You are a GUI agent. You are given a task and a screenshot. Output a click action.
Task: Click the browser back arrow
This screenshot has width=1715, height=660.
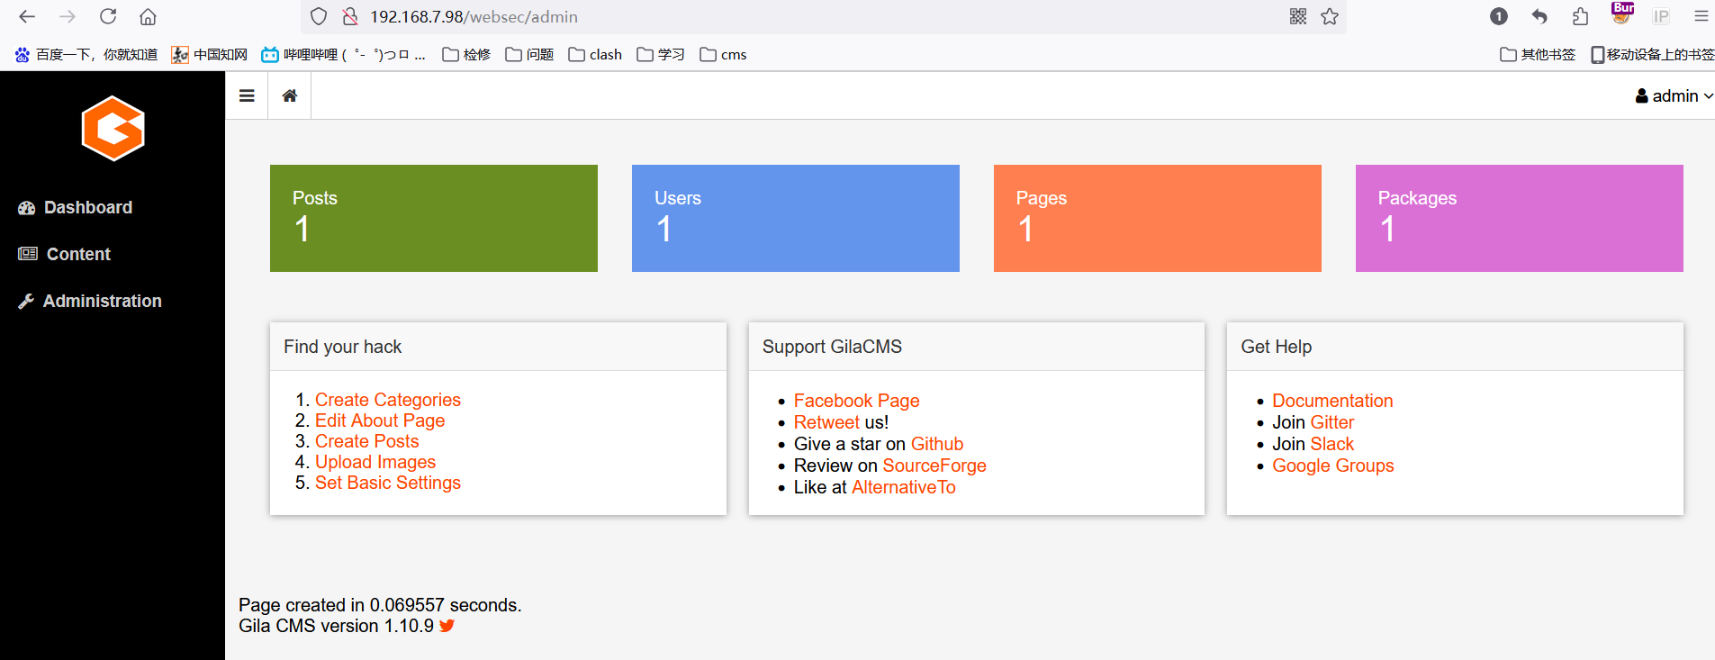click(x=27, y=16)
